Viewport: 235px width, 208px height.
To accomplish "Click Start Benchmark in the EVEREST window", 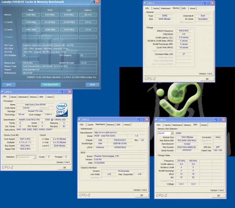I will coord(51,84).
